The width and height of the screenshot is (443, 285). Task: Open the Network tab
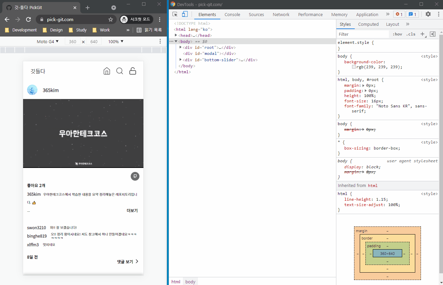pos(281,14)
